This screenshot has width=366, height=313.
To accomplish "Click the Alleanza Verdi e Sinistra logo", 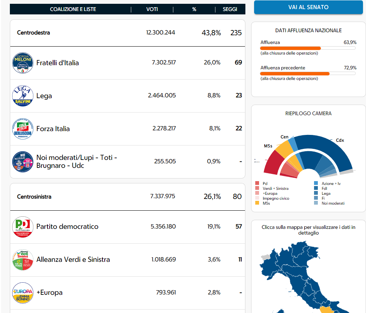I will [x=23, y=260].
